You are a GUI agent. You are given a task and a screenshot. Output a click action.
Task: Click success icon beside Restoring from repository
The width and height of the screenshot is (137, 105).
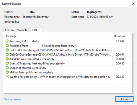coord(7,46)
